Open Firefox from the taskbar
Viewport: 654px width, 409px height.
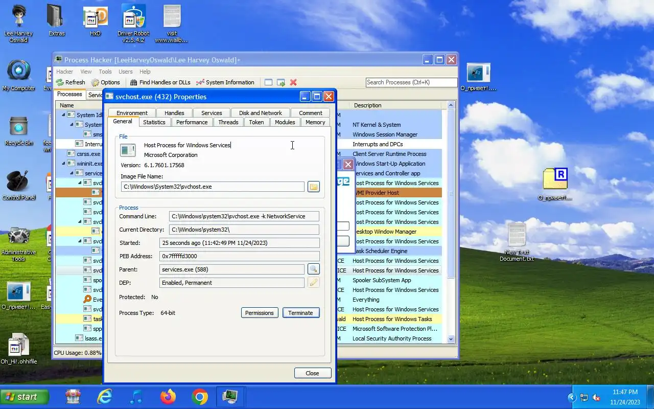(x=168, y=397)
